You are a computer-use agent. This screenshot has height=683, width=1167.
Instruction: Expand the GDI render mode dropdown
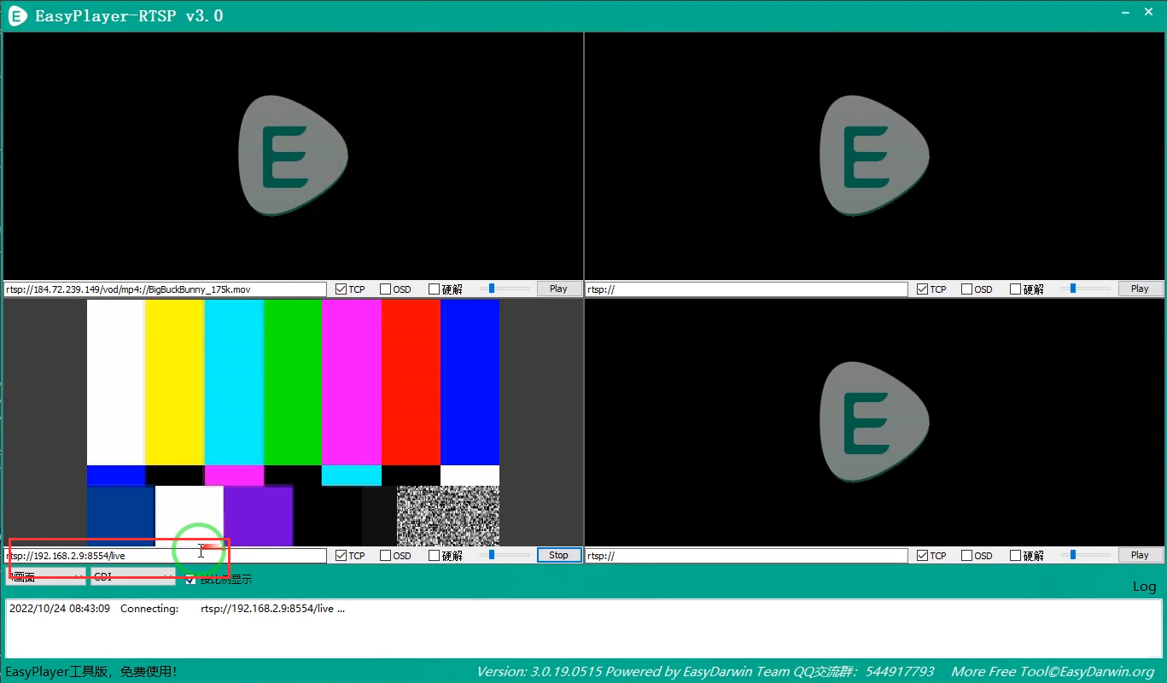[x=132, y=577]
